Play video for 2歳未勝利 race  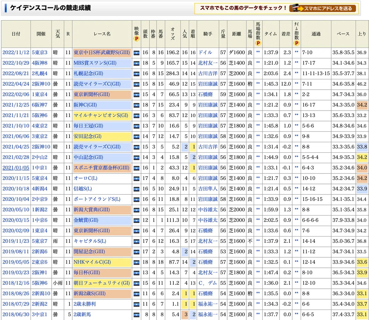click(137, 304)
